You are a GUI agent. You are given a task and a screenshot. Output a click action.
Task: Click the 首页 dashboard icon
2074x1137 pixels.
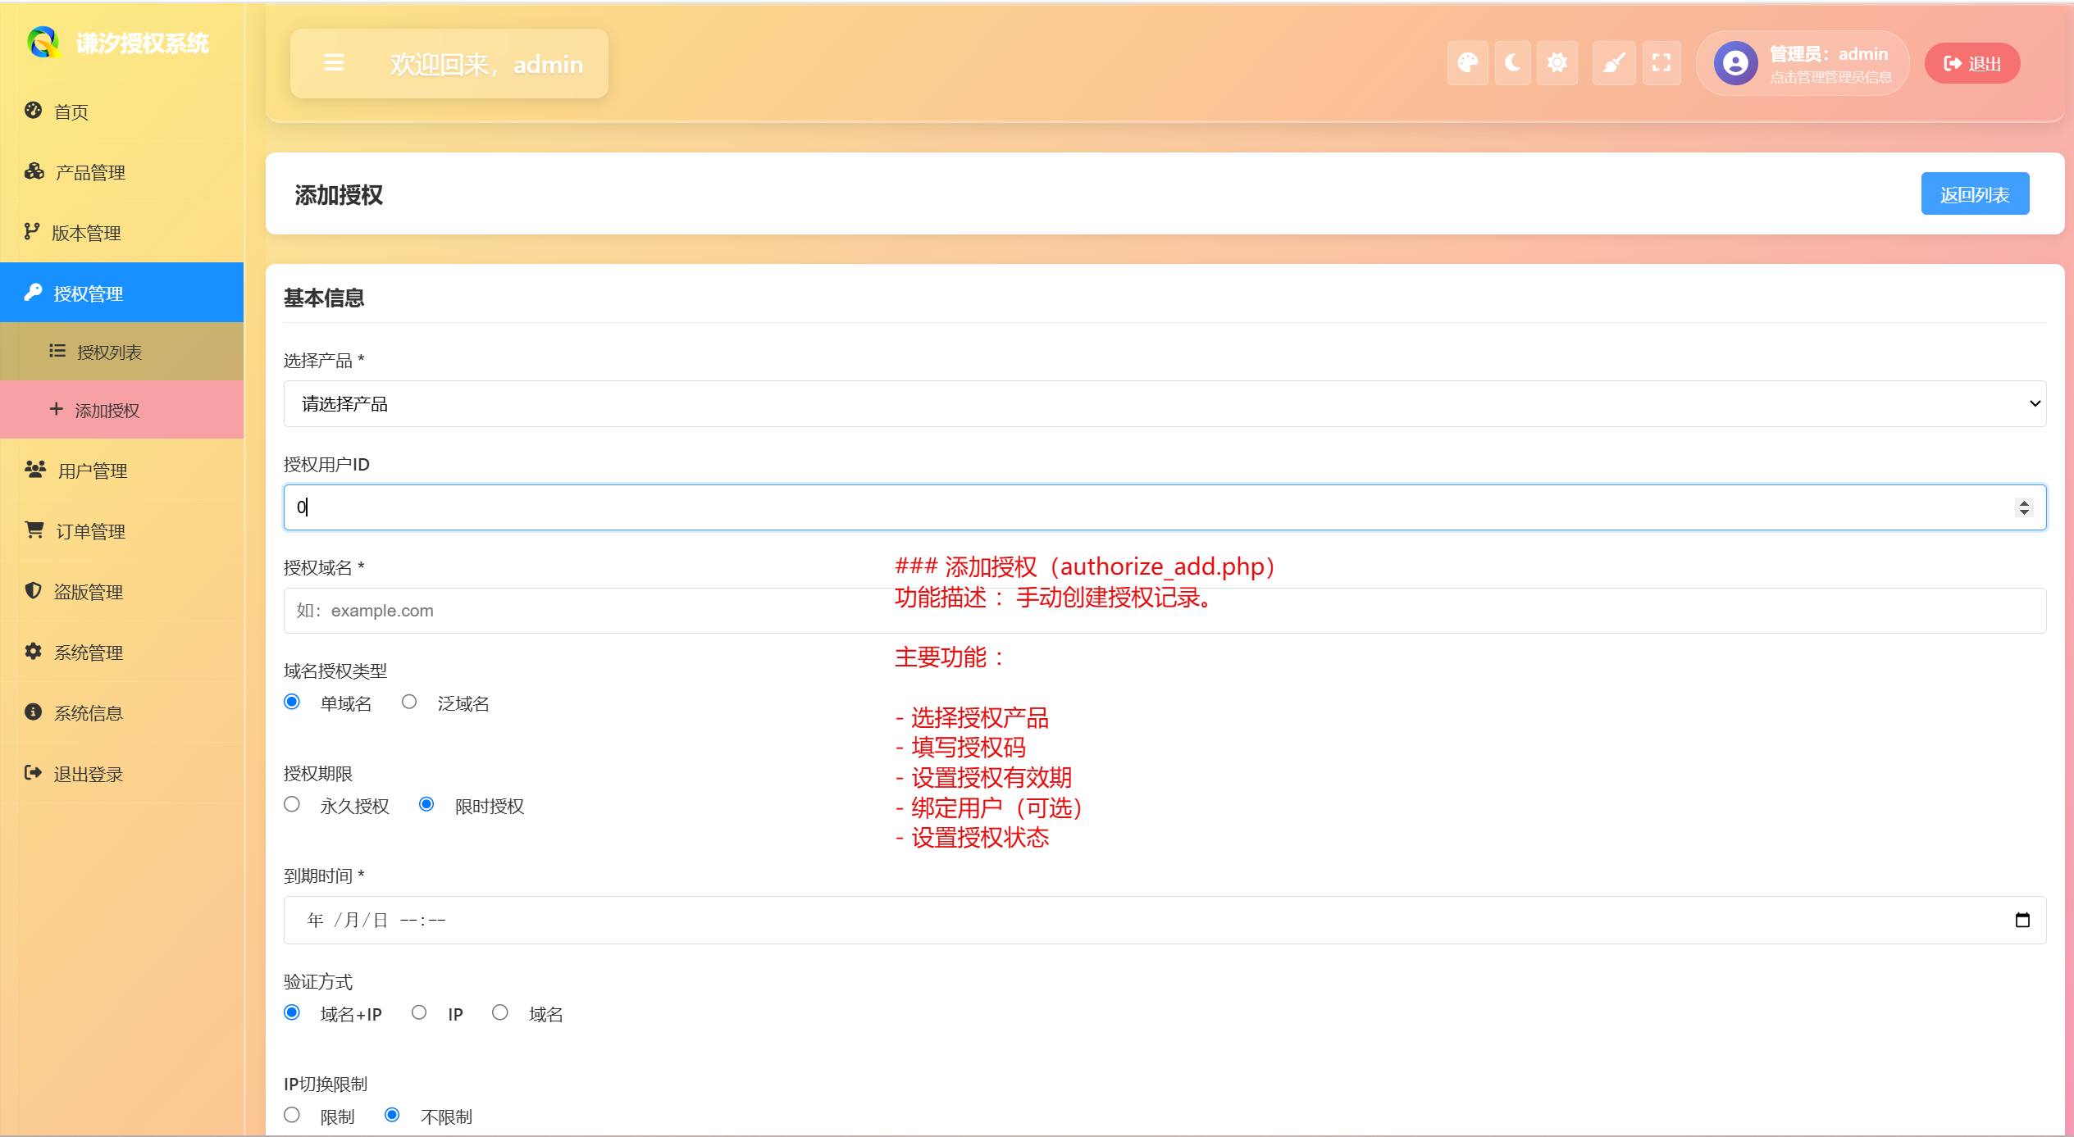33,111
